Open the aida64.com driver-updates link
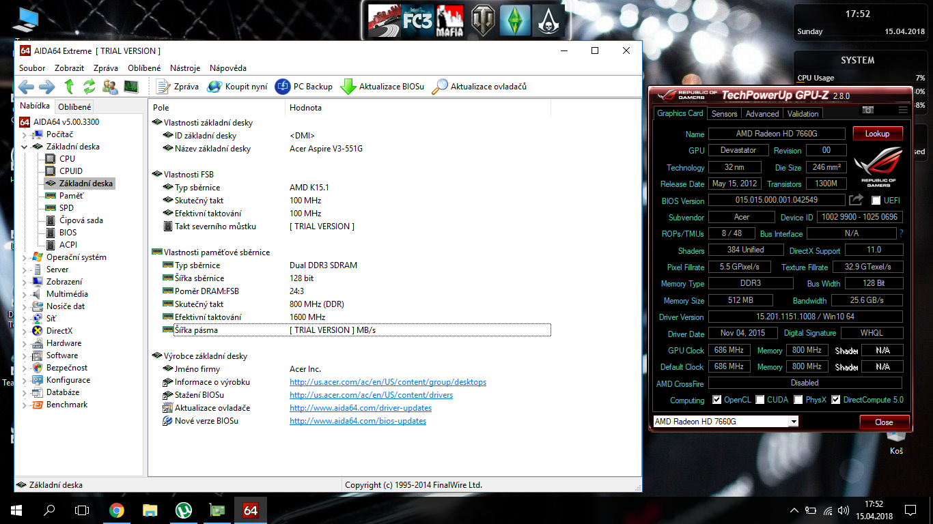 click(361, 408)
